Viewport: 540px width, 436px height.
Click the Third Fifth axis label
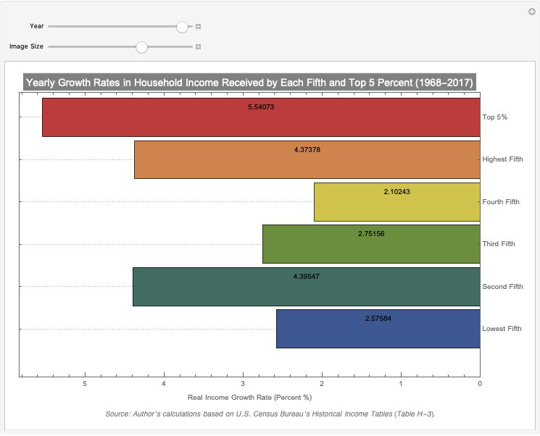pos(499,244)
